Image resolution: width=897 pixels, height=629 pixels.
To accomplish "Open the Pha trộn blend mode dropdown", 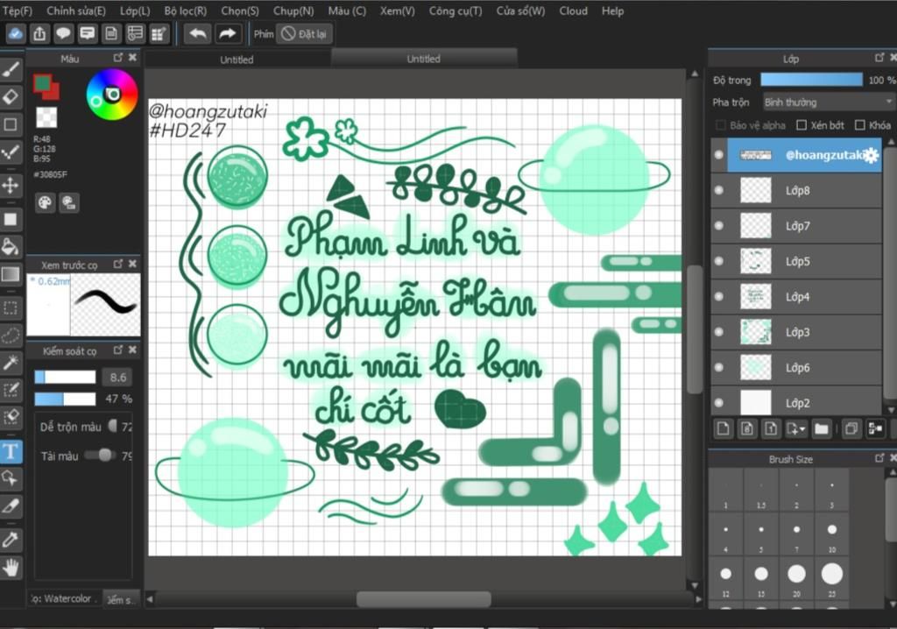I will (x=828, y=102).
